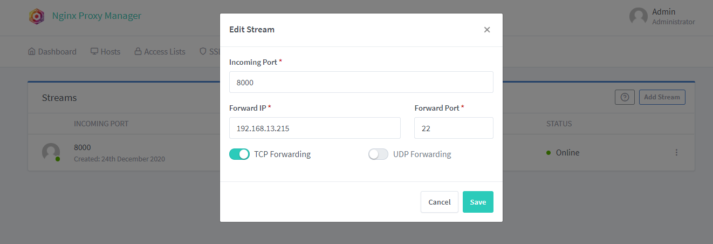Click the Incoming Port input field
The height and width of the screenshot is (244, 713).
361,82
